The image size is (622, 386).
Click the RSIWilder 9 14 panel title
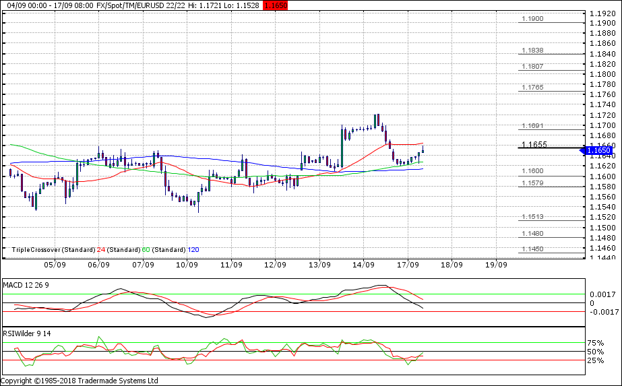coord(27,333)
